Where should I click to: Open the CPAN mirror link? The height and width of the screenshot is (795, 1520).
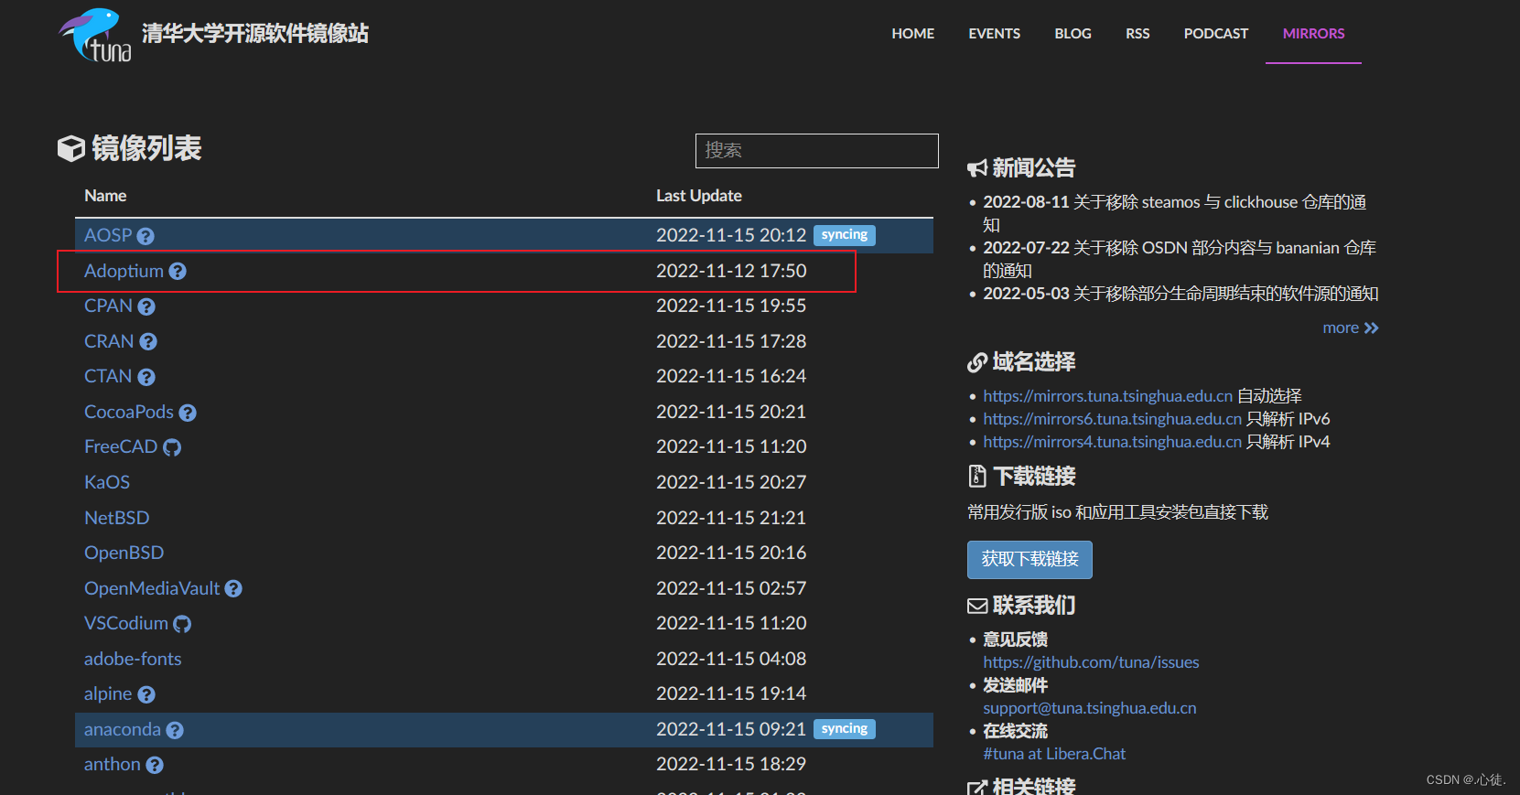[108, 306]
